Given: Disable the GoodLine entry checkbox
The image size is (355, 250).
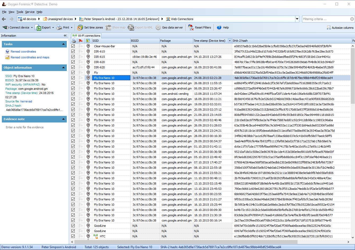Looking at the screenshot, I should [x=73, y=225].
